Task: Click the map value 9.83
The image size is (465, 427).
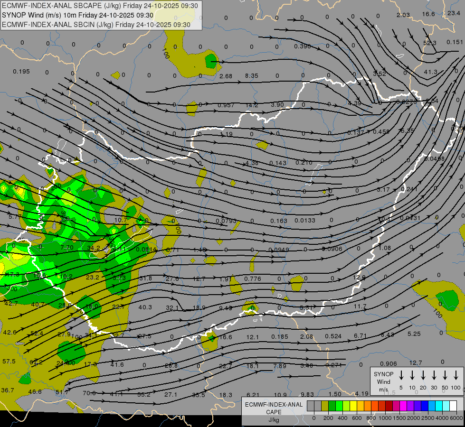Action: [307, 394]
